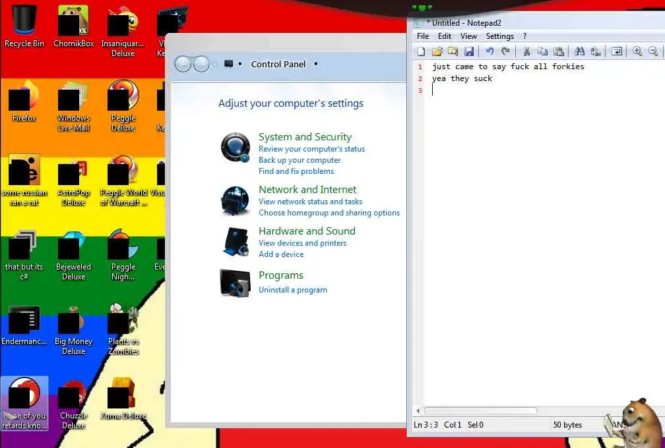Click Uninstall a program link
The width and height of the screenshot is (665, 448).
293,290
